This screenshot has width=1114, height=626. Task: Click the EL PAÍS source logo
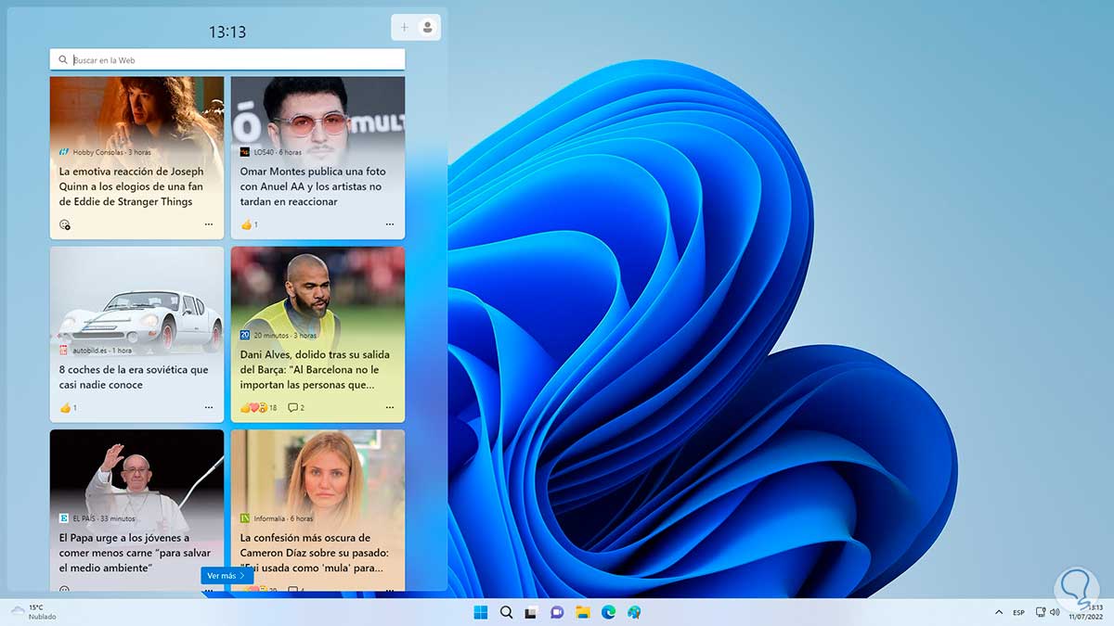[x=63, y=518]
